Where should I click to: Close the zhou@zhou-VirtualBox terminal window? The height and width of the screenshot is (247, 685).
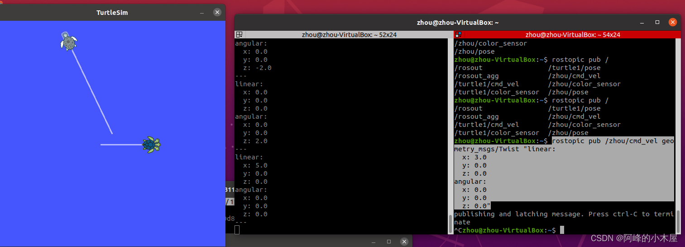pyautogui.click(x=673, y=22)
